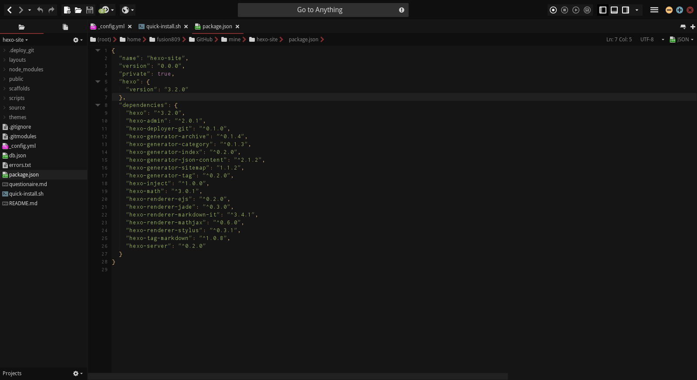The height and width of the screenshot is (380, 697).
Task: Open Projects panel gear menu
Action: click(78, 373)
